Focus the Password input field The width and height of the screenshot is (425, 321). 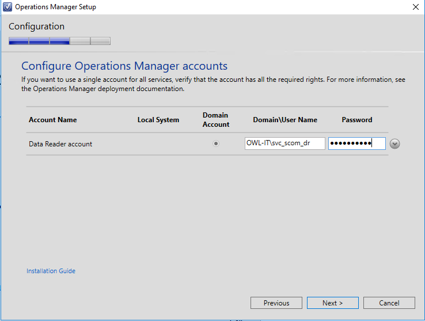pyautogui.click(x=356, y=143)
